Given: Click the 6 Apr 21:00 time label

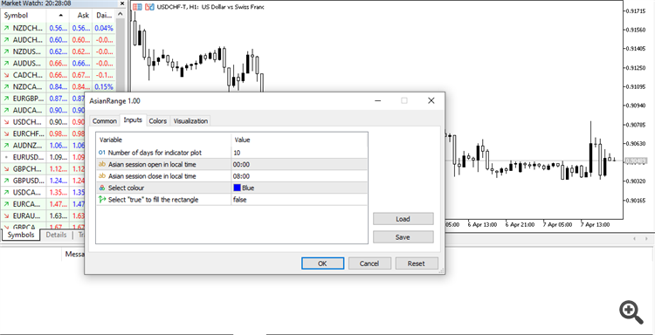Looking at the screenshot, I should pyautogui.click(x=520, y=224).
